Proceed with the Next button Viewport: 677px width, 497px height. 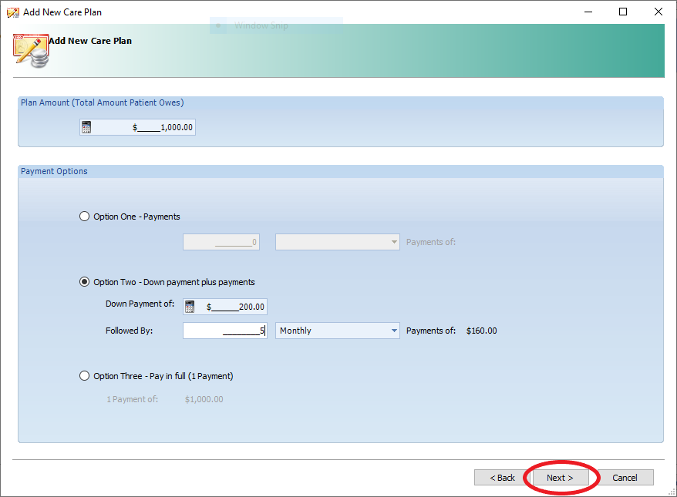click(x=560, y=478)
